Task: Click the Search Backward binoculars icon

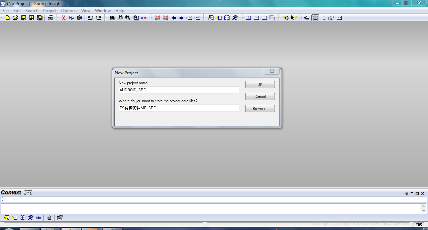Action: (x=120, y=18)
